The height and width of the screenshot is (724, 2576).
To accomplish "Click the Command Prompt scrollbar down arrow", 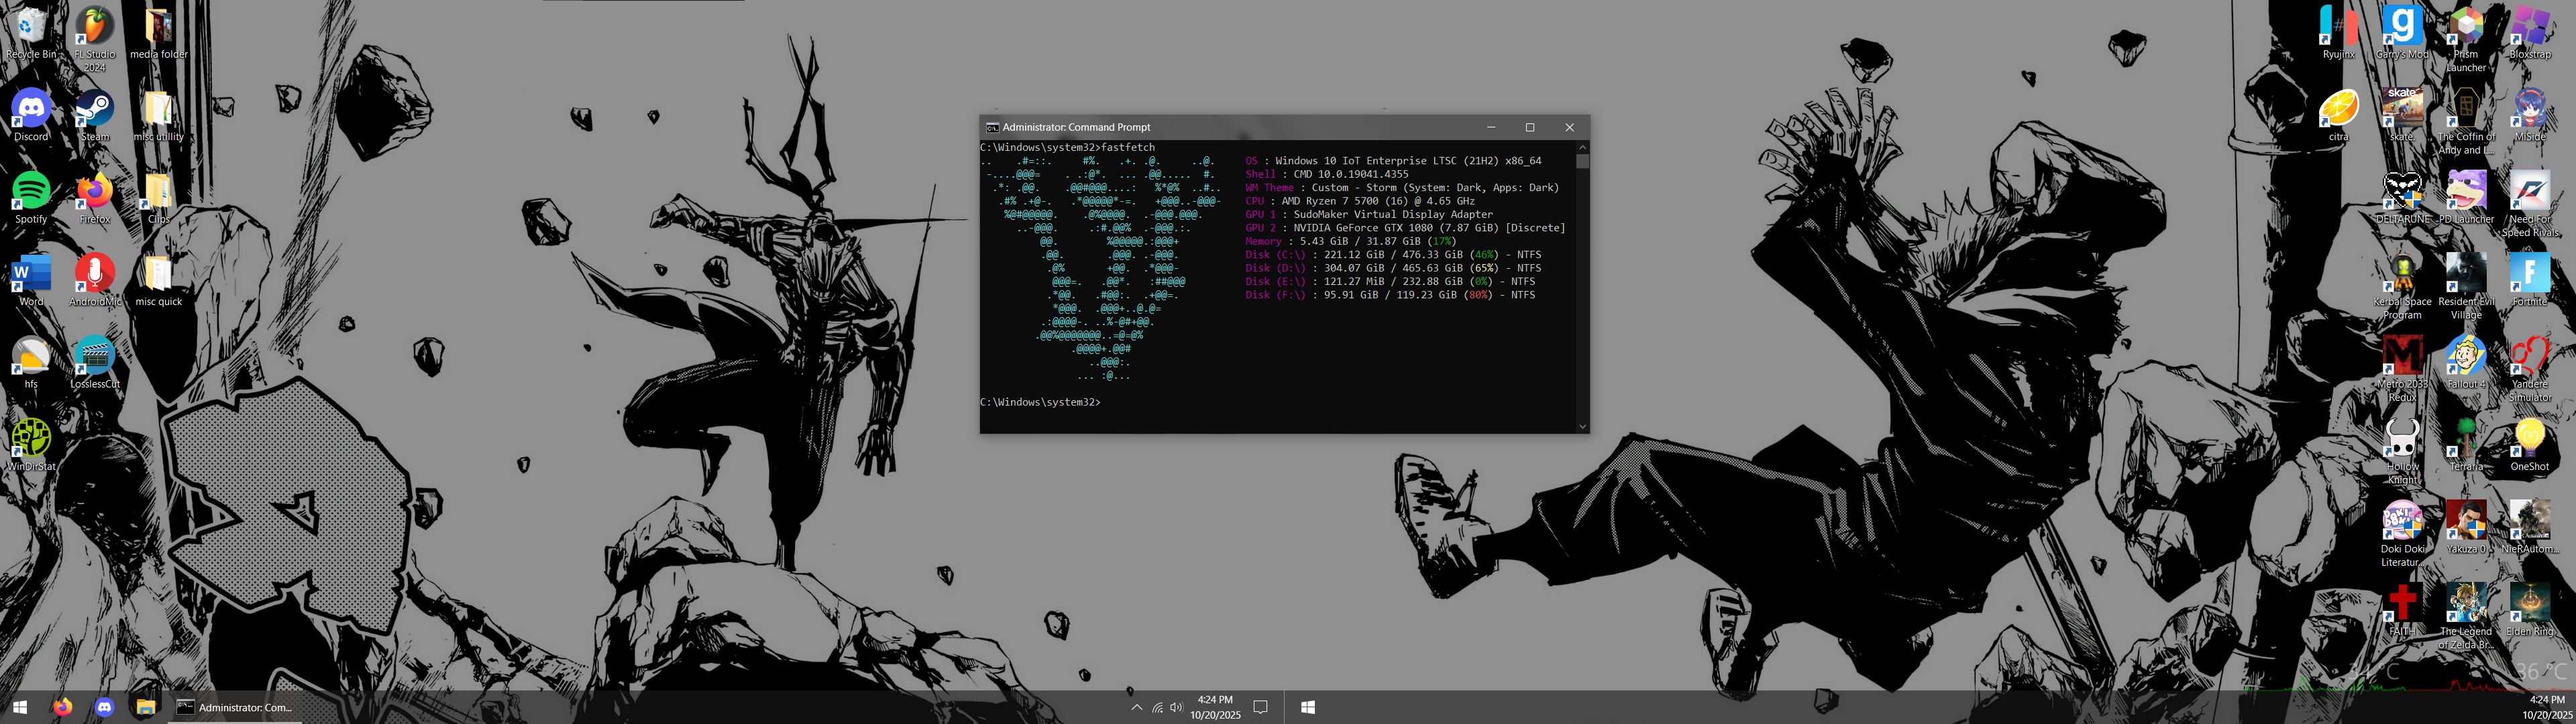I will click(1582, 426).
